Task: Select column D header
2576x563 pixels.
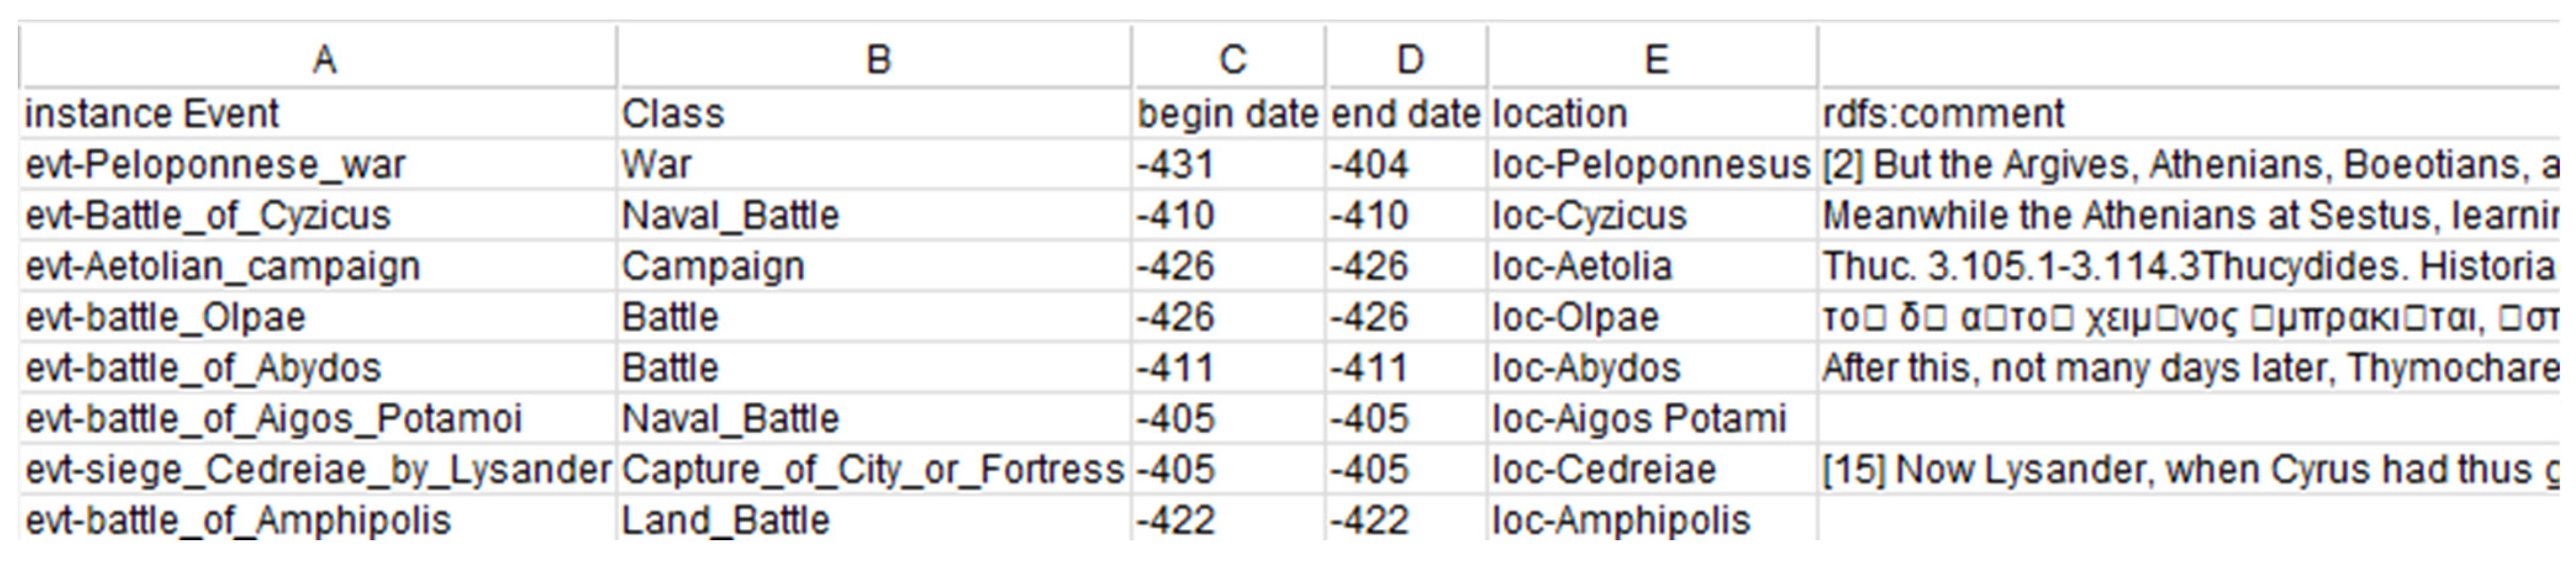Action: pos(1407,59)
